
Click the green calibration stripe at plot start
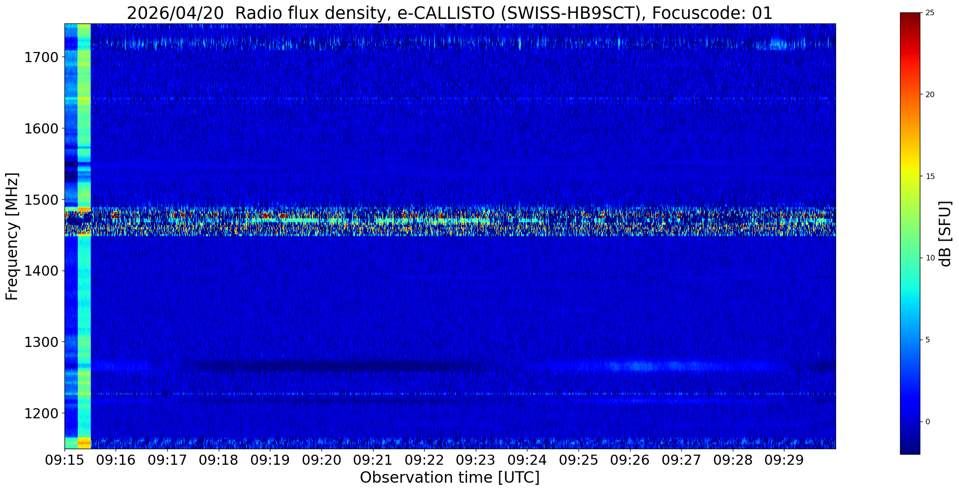point(84,236)
